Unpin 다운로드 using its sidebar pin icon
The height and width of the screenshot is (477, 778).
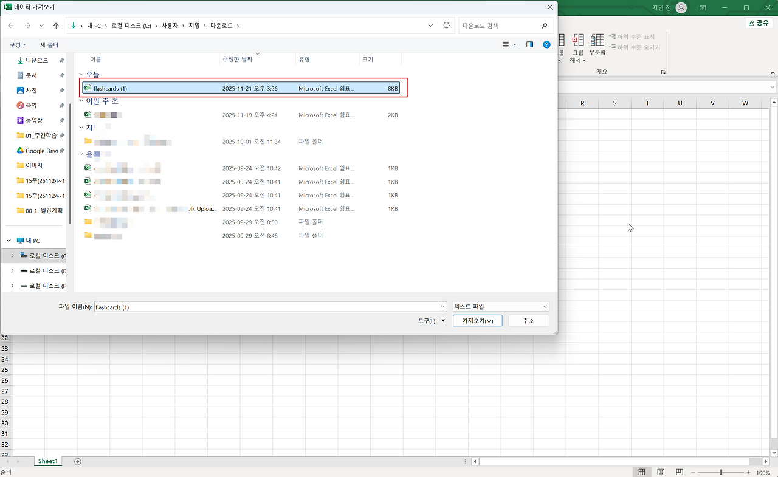61,60
